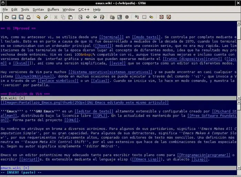Click the Open file toolbar icon

coord(7,17)
